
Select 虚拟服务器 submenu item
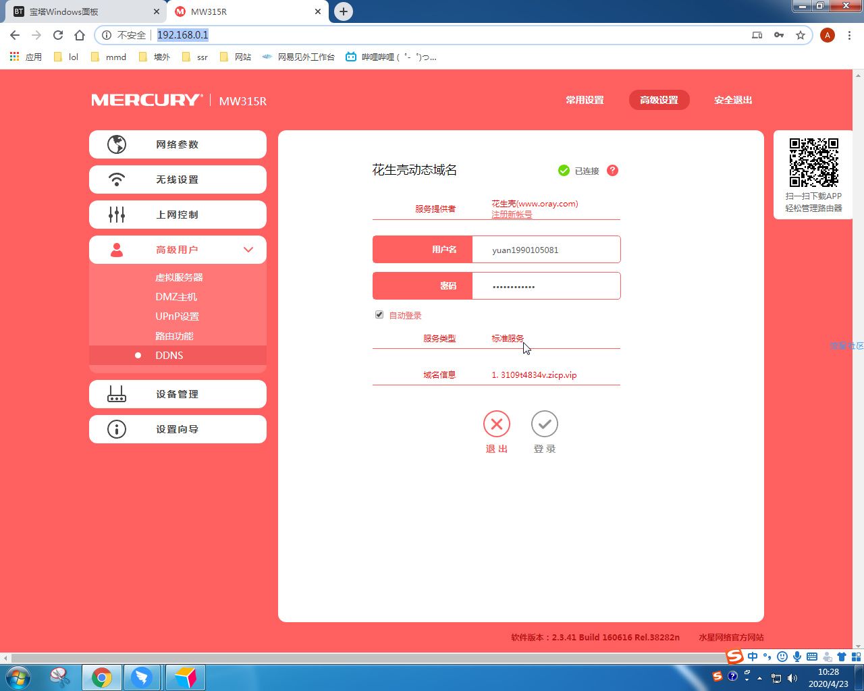[x=179, y=277]
